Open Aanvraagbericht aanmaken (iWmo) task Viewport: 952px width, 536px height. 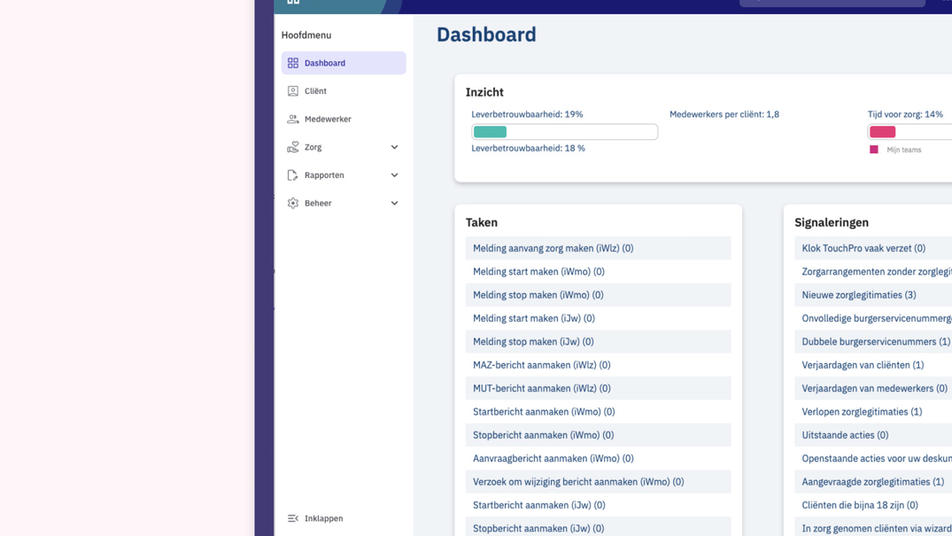click(598, 458)
